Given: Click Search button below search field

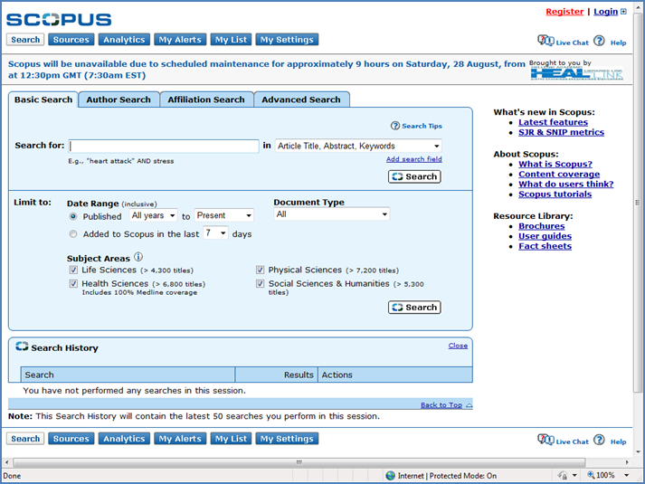Looking at the screenshot, I should click(x=414, y=176).
